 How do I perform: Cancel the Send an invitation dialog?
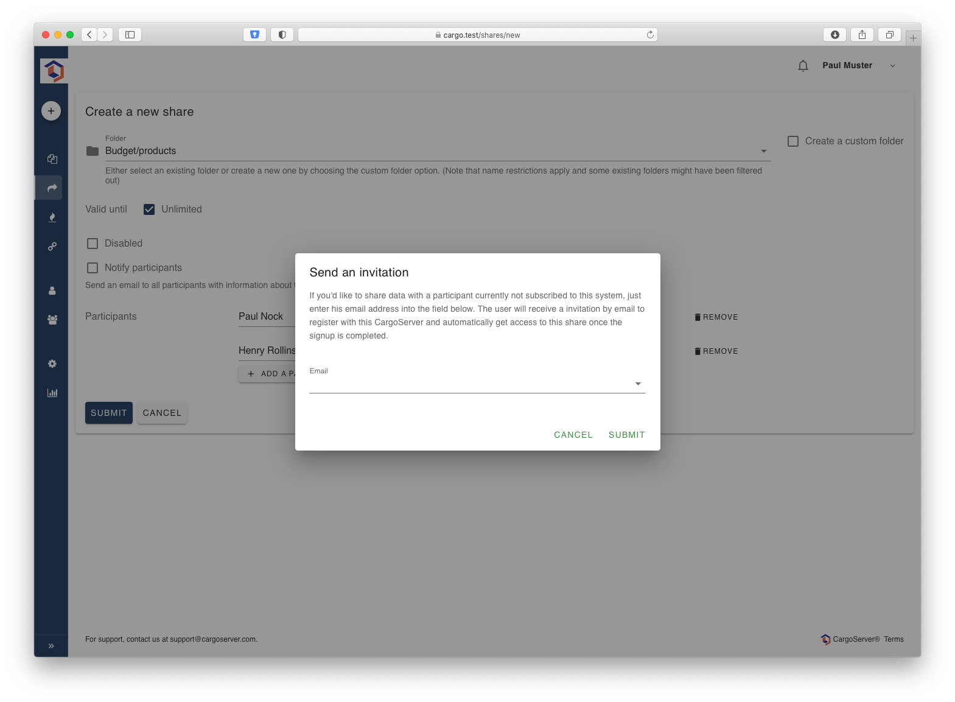(573, 435)
